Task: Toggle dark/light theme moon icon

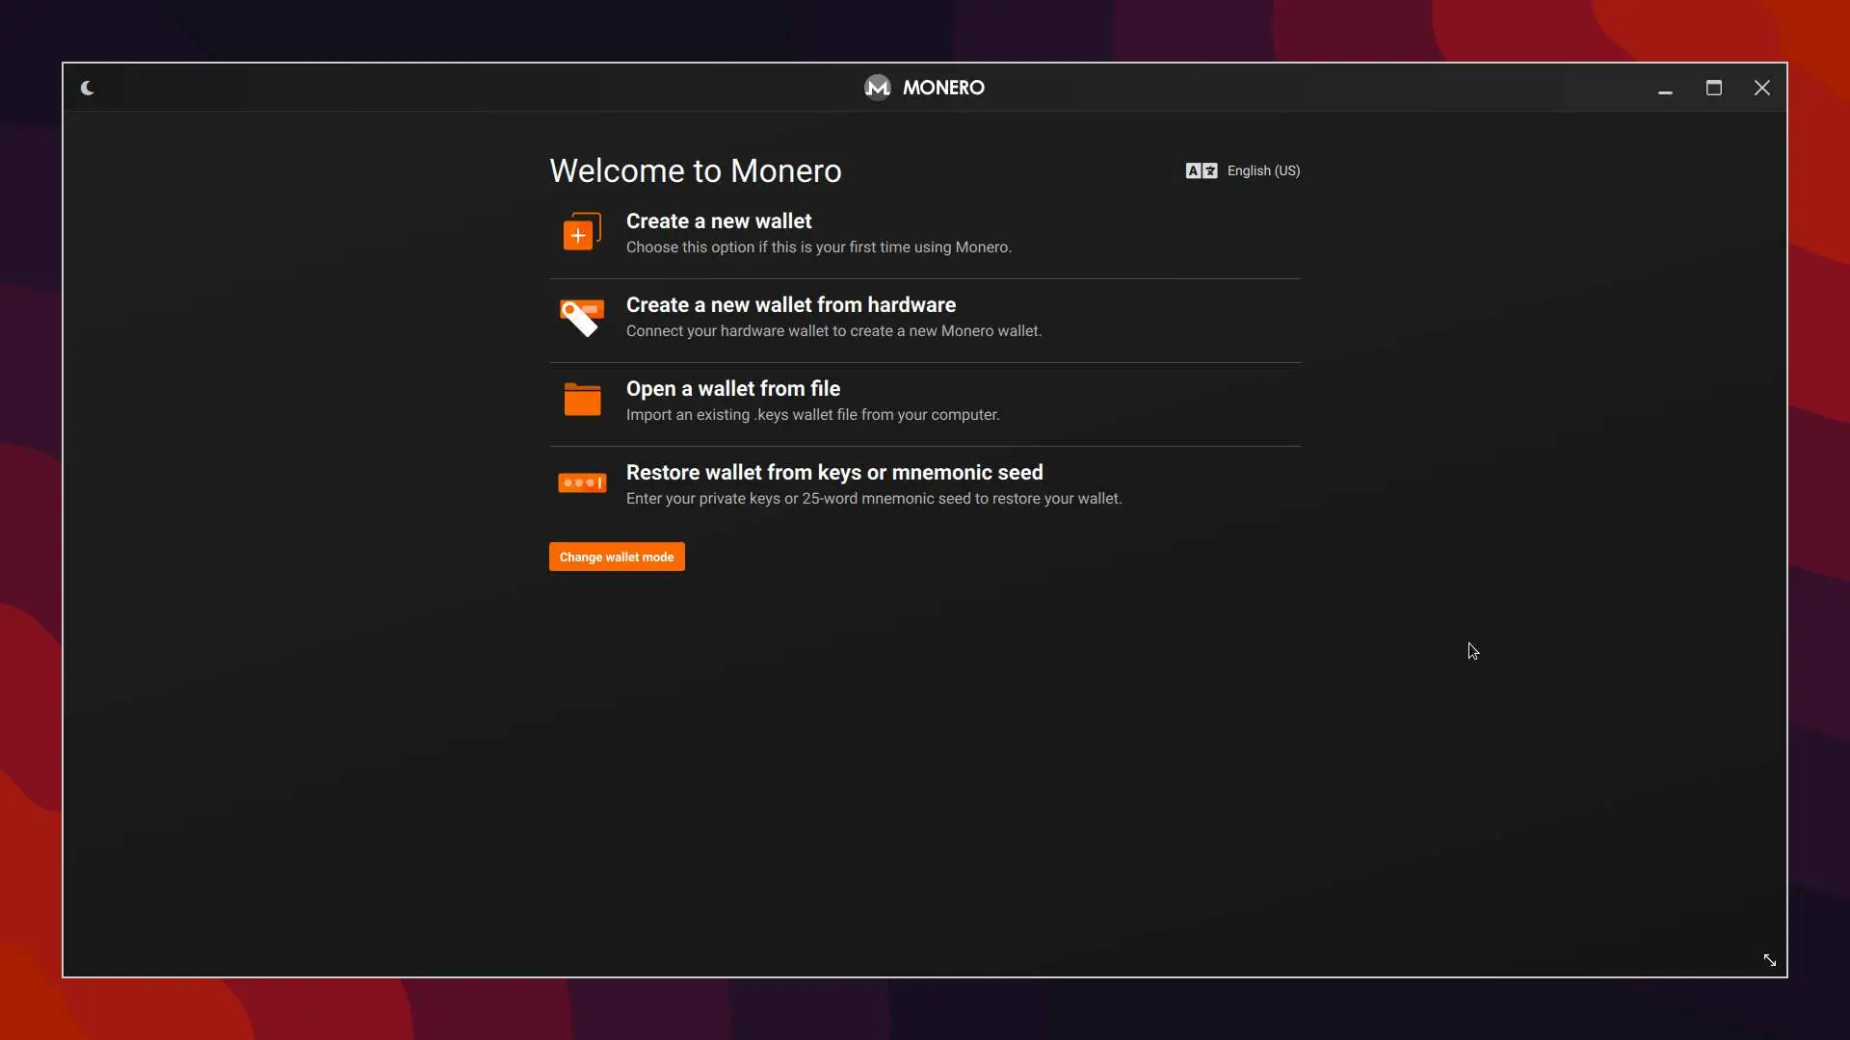Action: coord(88,89)
